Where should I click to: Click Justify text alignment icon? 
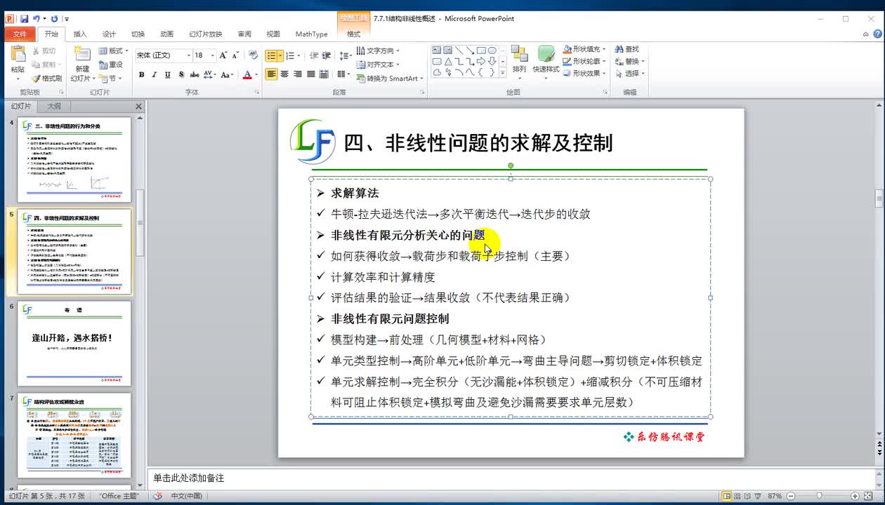click(x=311, y=74)
